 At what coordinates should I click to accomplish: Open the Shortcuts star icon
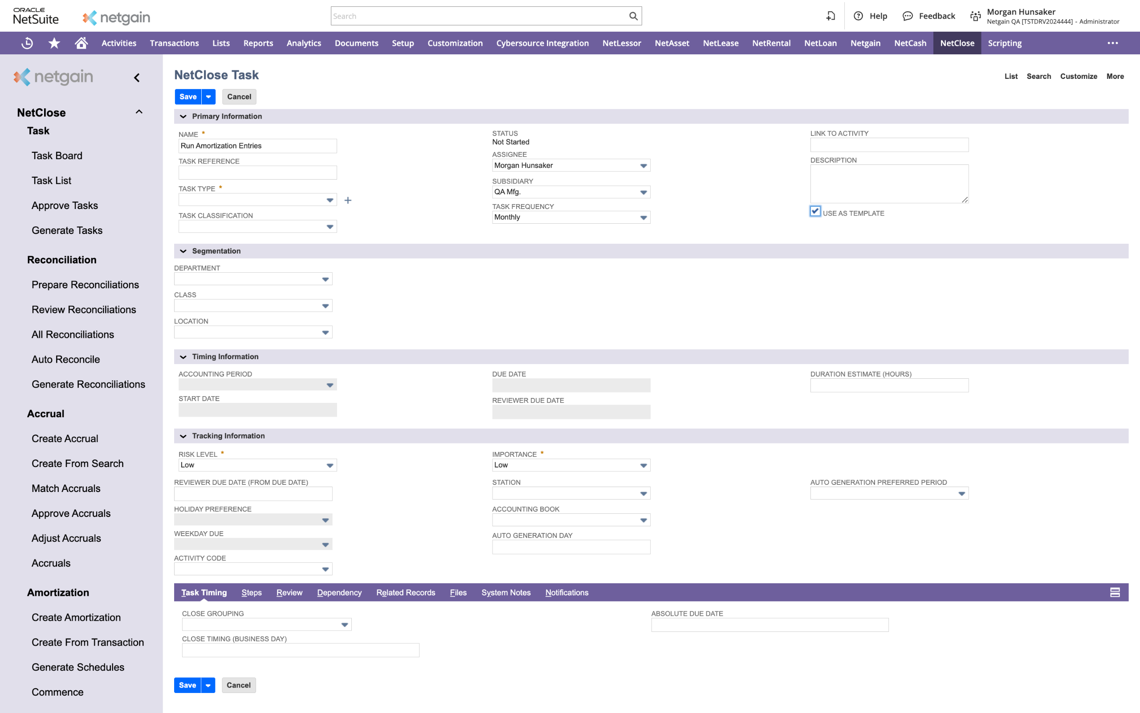(54, 43)
